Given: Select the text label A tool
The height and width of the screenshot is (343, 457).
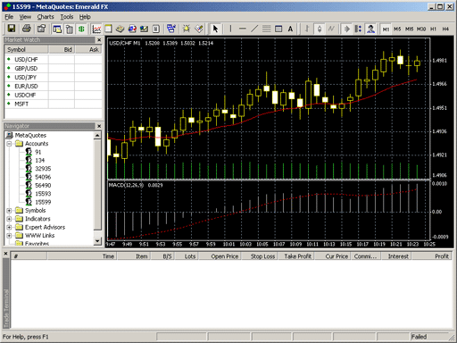Looking at the screenshot, I should tap(290, 29).
